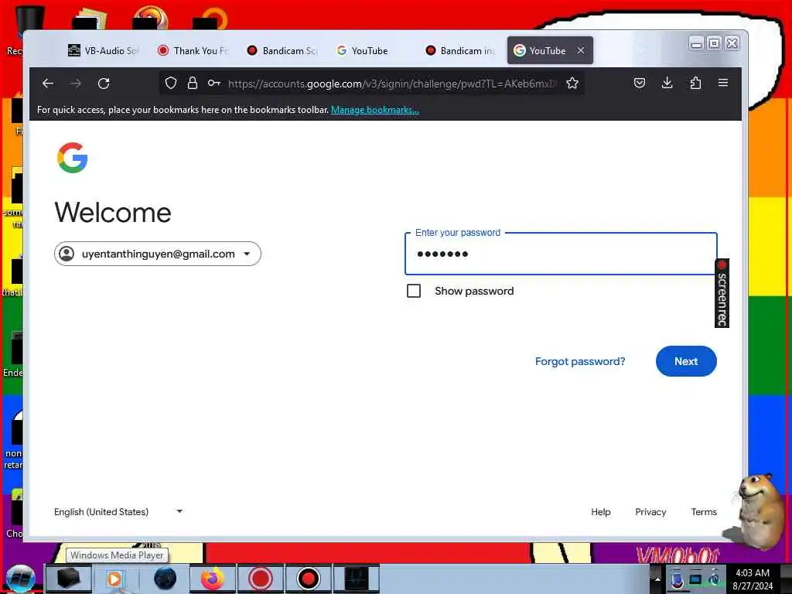Click the address bar URL
The image size is (792, 594).
click(392, 84)
